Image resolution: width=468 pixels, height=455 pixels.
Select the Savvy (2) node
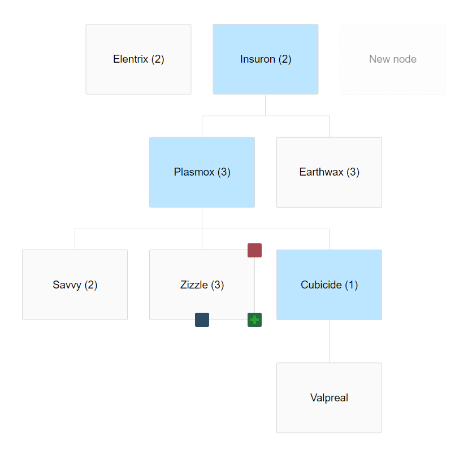point(75,285)
